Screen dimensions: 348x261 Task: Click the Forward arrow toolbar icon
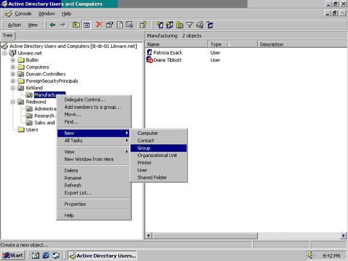point(63,25)
